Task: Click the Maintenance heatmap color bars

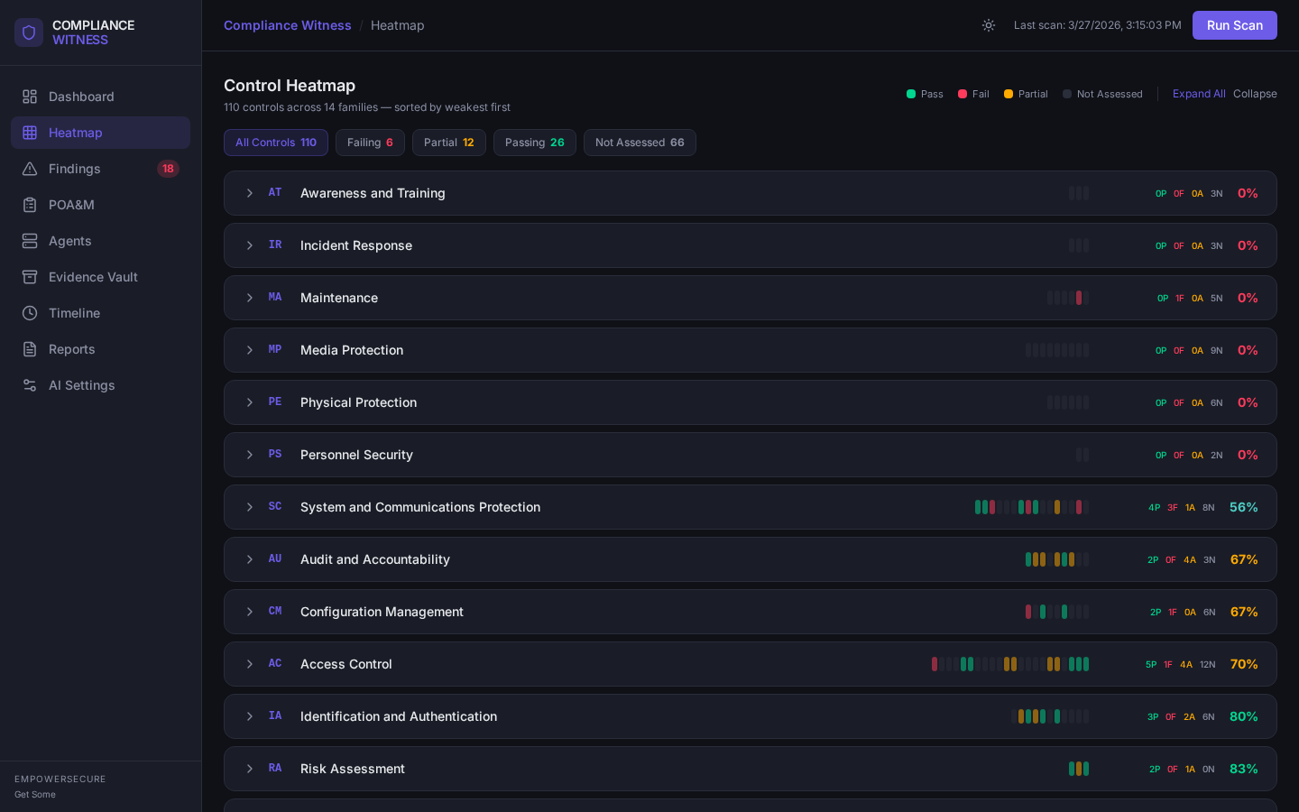Action: pyautogui.click(x=1068, y=298)
